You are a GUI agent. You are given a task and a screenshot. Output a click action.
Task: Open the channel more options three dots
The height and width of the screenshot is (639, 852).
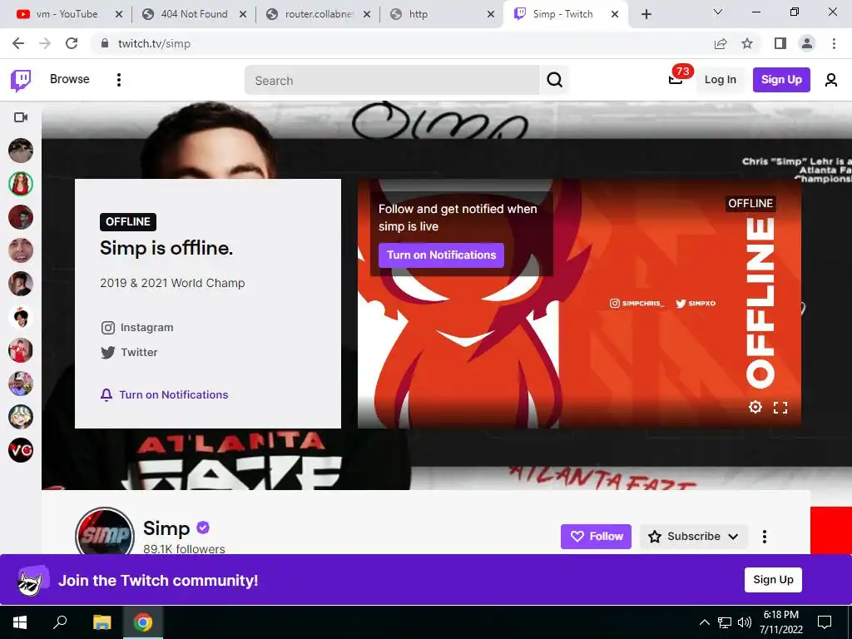click(765, 537)
